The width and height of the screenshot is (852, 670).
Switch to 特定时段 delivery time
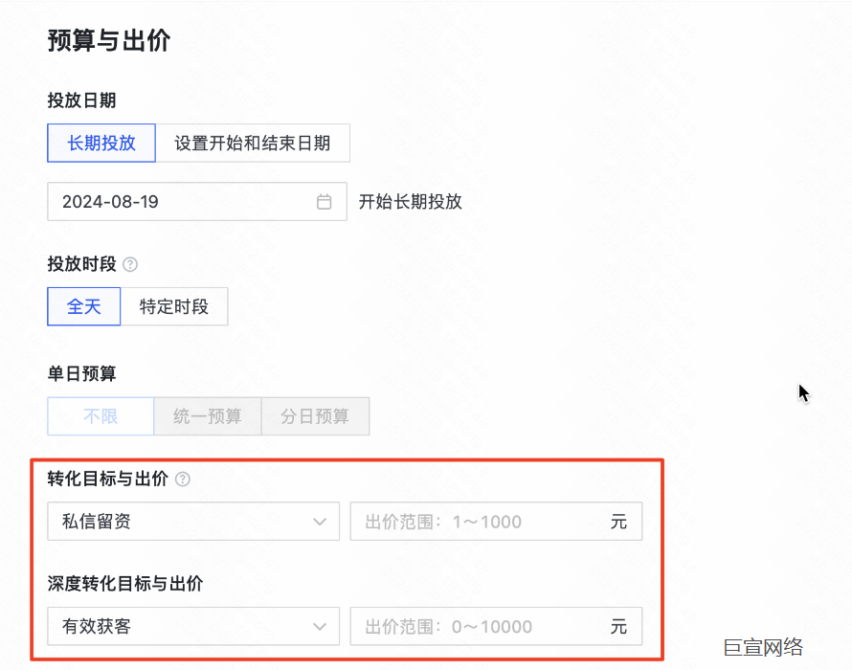(x=173, y=307)
